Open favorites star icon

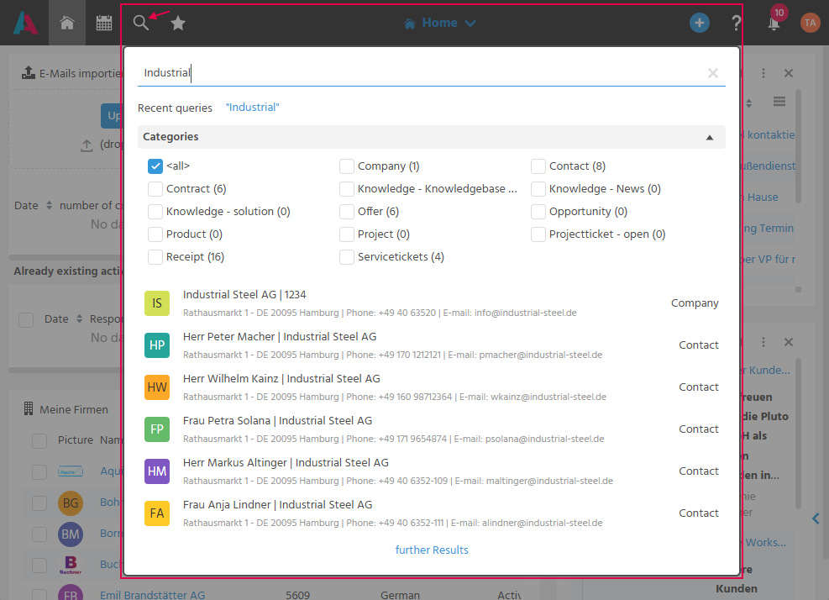point(178,23)
